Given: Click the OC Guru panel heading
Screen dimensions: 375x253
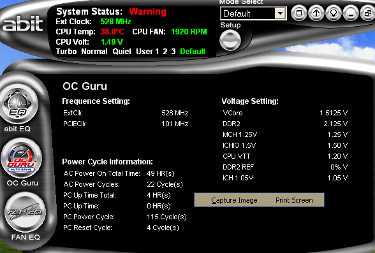Looking at the screenshot, I should click(85, 86).
